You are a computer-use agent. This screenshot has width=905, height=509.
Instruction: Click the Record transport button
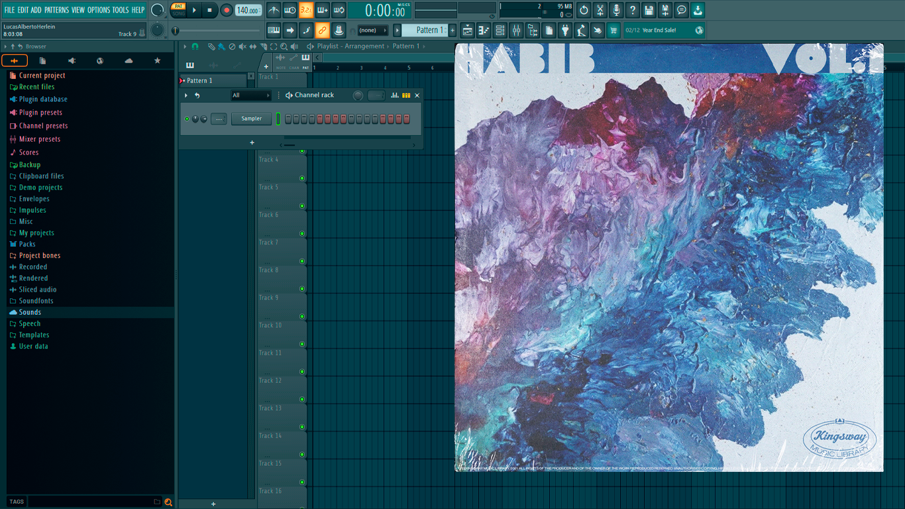227,10
